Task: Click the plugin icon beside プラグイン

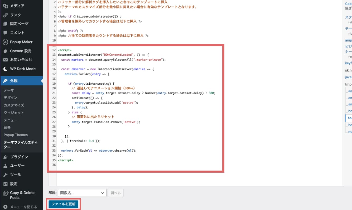Action: pyautogui.click(x=5, y=157)
